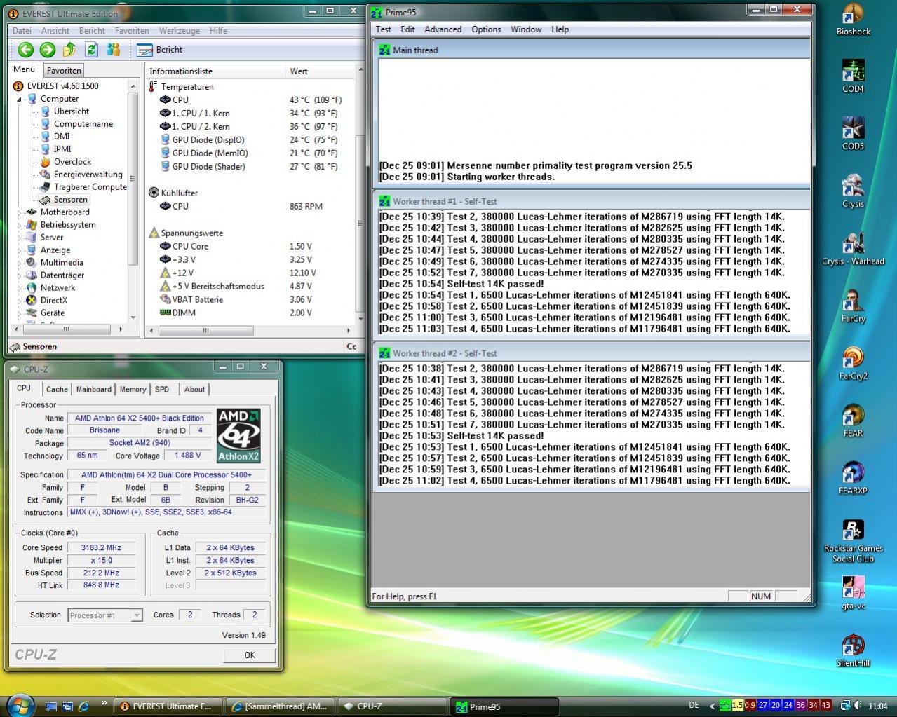Switch to the Mainboard tab in CPU-Z
This screenshot has width=897, height=717.
[x=93, y=390]
